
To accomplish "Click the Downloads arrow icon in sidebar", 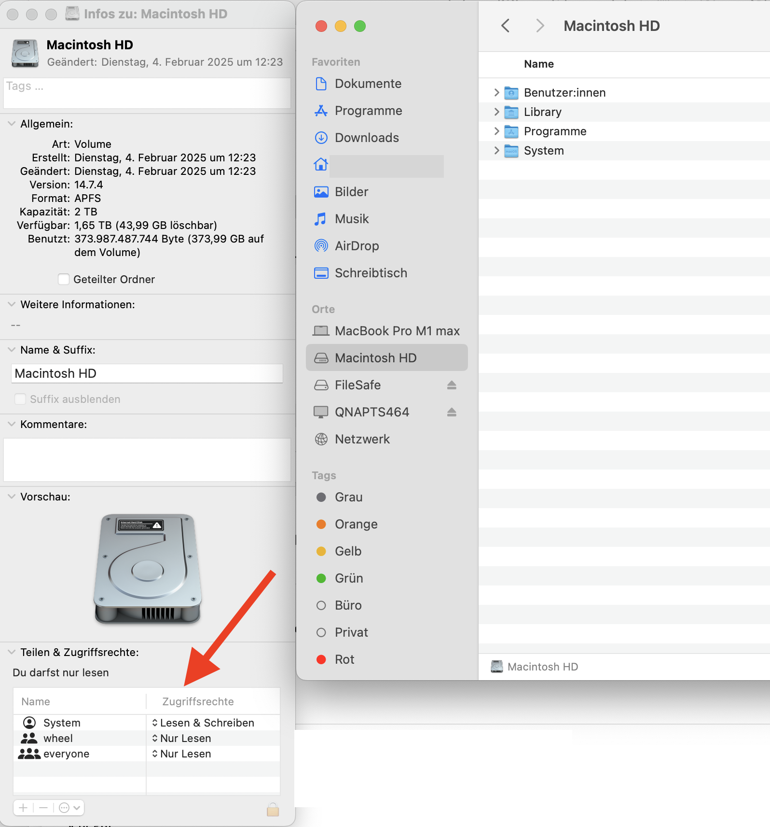I will point(321,138).
